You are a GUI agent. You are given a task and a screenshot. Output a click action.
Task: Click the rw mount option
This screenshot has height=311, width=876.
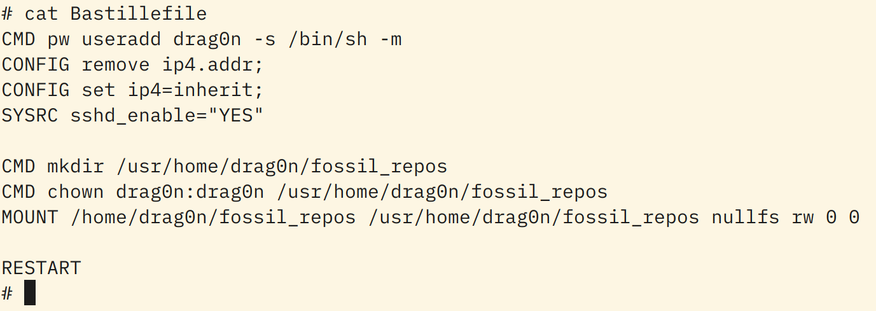point(802,217)
